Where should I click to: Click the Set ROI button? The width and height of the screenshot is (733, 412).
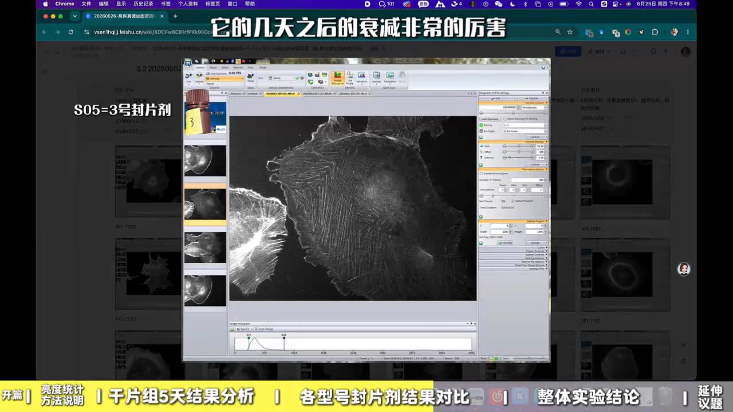[x=505, y=243]
